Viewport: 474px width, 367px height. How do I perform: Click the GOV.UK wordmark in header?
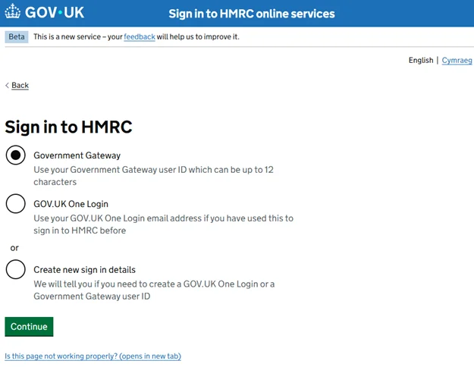pyautogui.click(x=55, y=12)
